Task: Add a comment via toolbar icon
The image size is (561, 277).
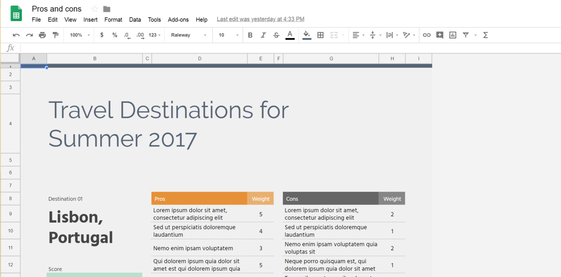Action: coord(440,35)
